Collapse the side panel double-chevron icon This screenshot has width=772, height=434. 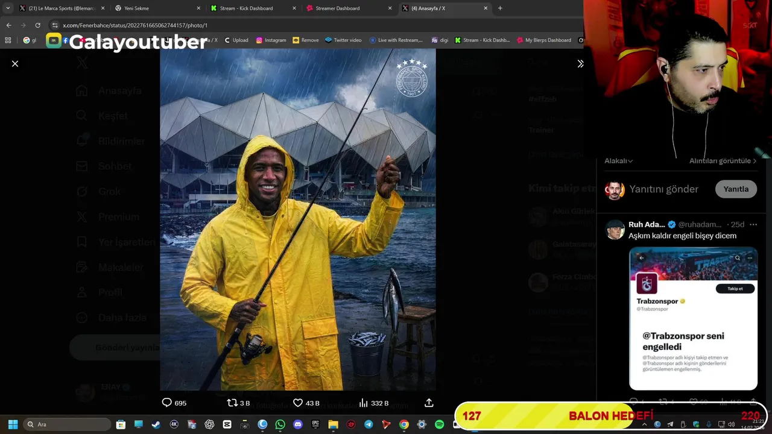point(580,63)
